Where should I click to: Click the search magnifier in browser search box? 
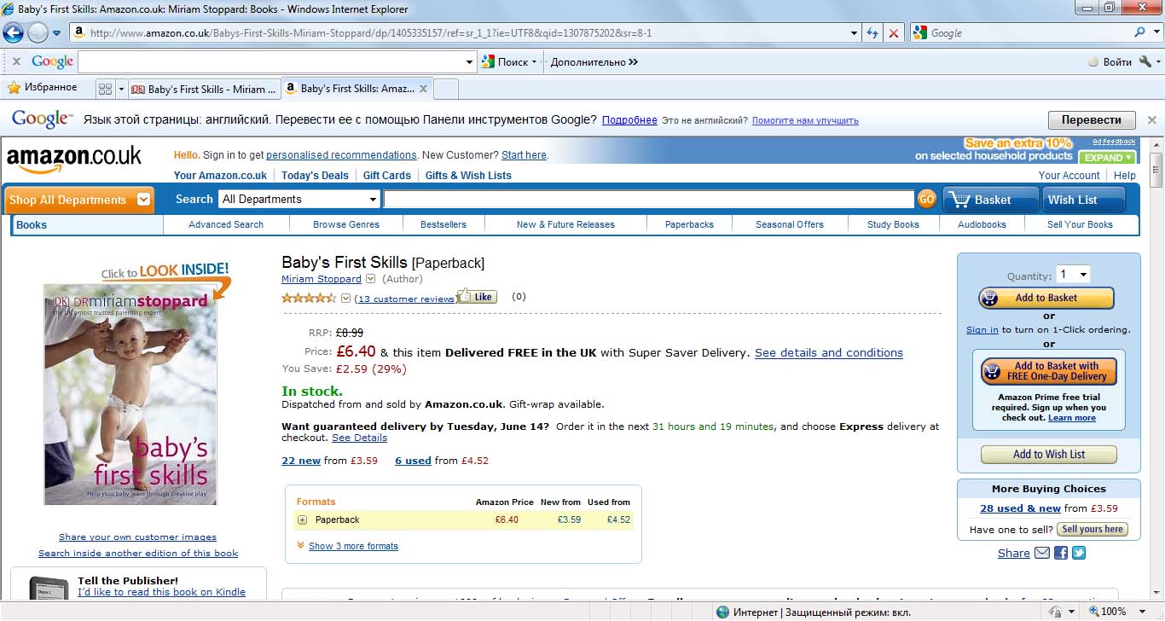point(1140,32)
